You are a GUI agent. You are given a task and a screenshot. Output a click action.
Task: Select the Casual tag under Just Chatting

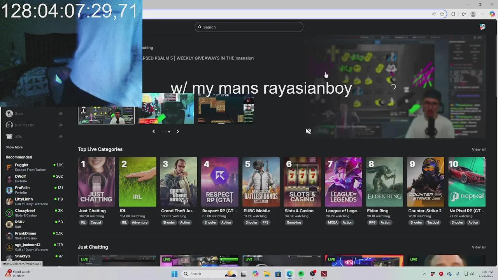point(96,222)
